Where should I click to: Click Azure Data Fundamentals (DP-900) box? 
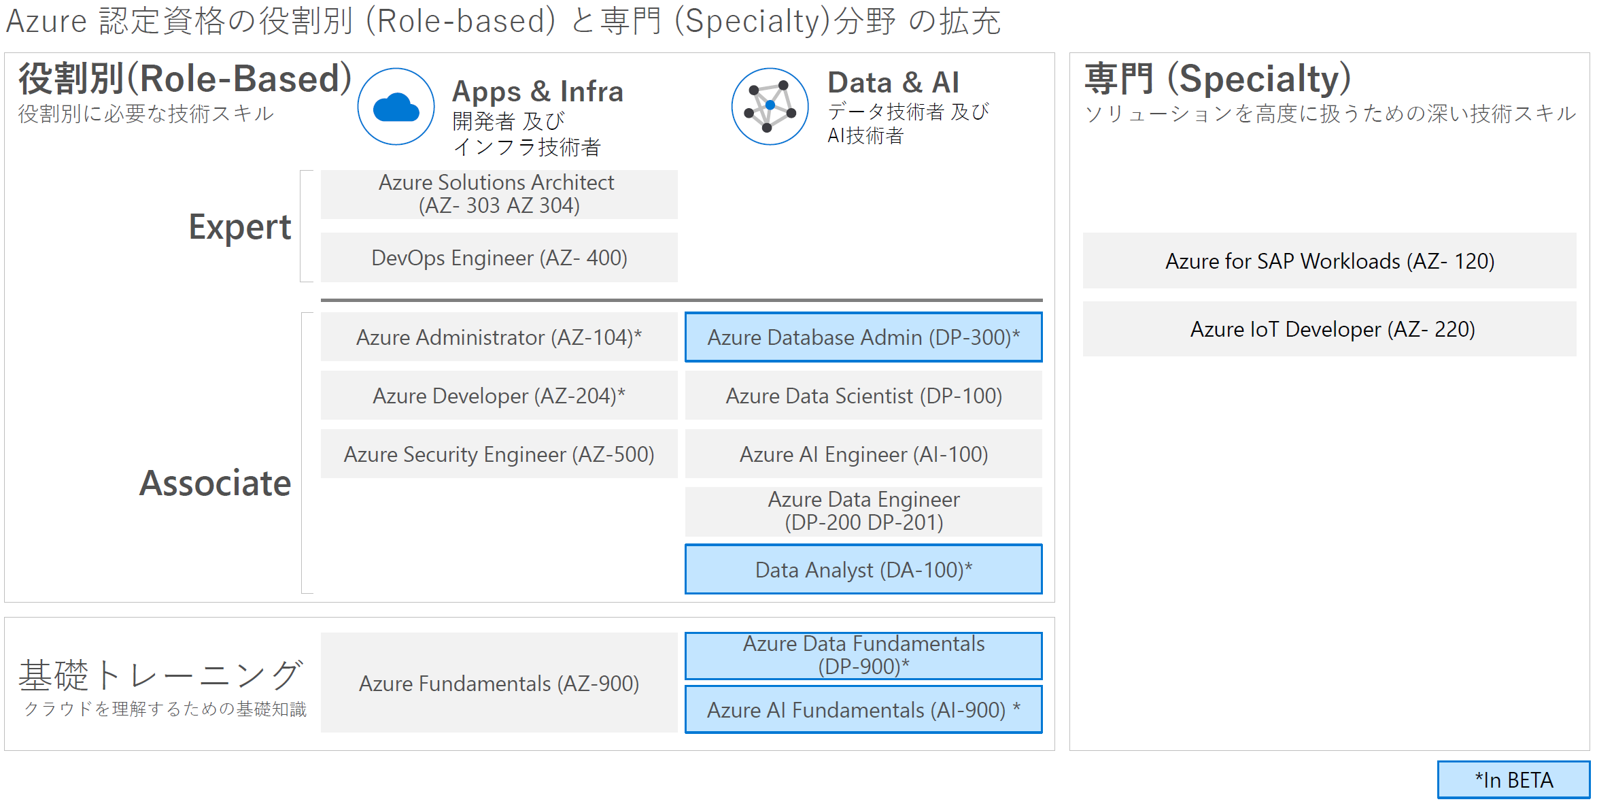pyautogui.click(x=863, y=656)
